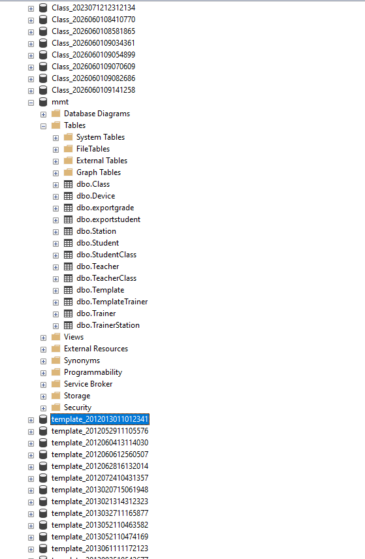
Task: Collapse the mmt database node
Action: (31, 103)
